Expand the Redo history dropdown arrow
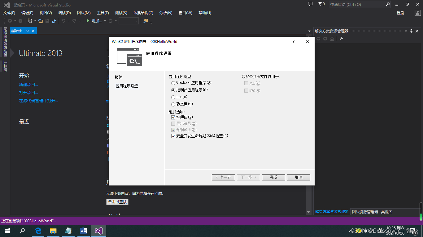423x237 pixels. coord(80,21)
